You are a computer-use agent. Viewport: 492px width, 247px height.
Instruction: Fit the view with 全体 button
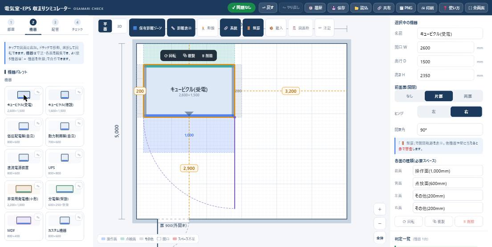[380, 238]
